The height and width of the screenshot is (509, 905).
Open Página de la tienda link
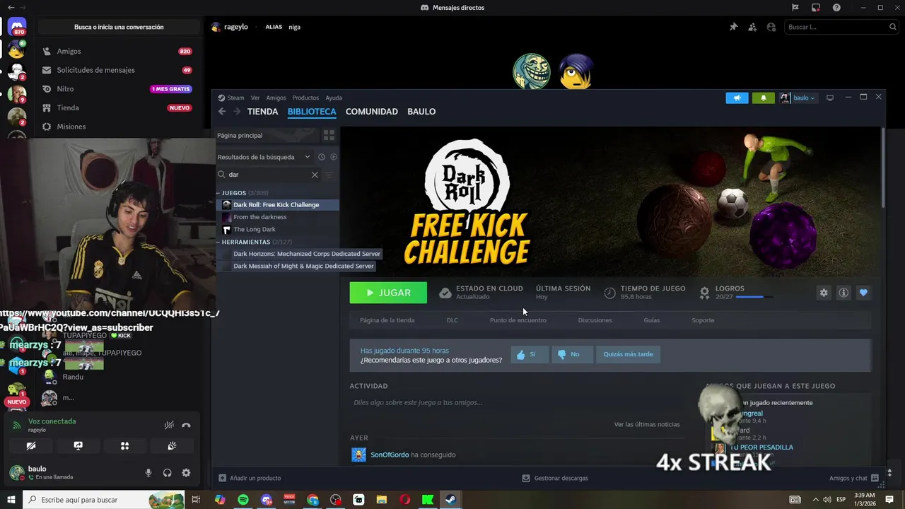click(387, 320)
